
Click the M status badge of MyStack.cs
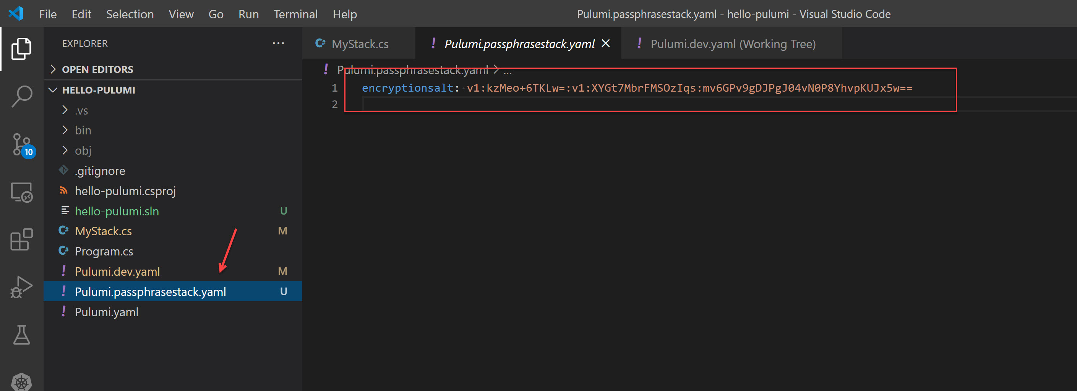tap(283, 231)
